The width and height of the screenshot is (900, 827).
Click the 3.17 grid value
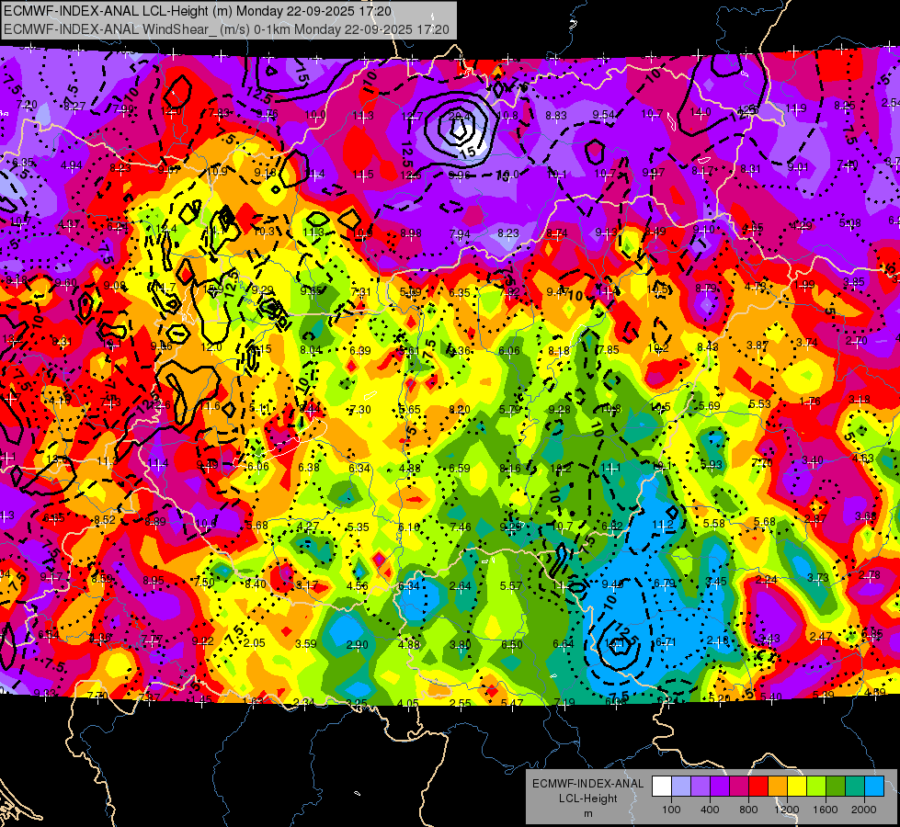coord(307,585)
